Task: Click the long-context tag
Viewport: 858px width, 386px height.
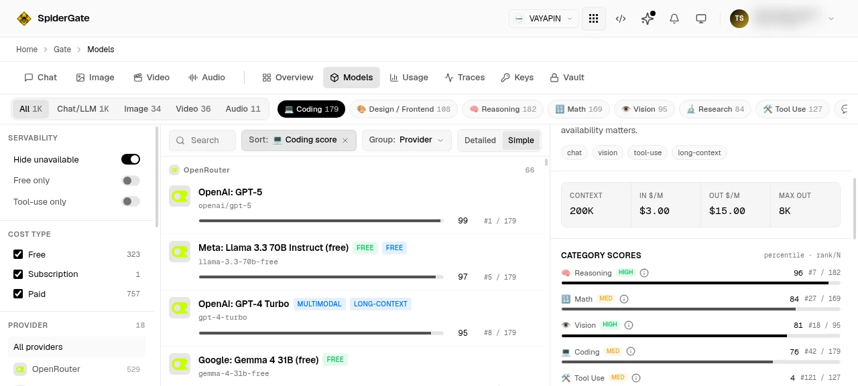Action: click(699, 153)
